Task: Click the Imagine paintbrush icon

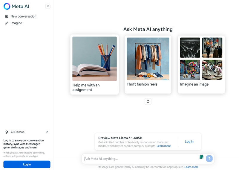Action: tap(7, 23)
